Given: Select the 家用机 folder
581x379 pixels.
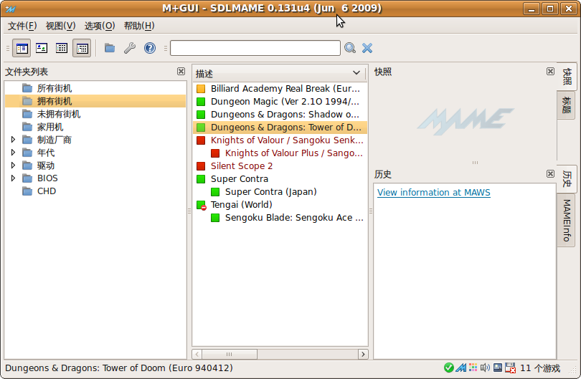Looking at the screenshot, I should click(95, 127).
